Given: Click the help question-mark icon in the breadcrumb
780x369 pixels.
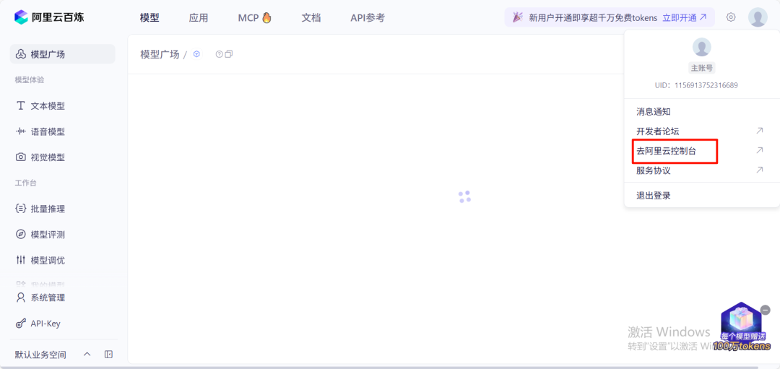Looking at the screenshot, I should [219, 54].
